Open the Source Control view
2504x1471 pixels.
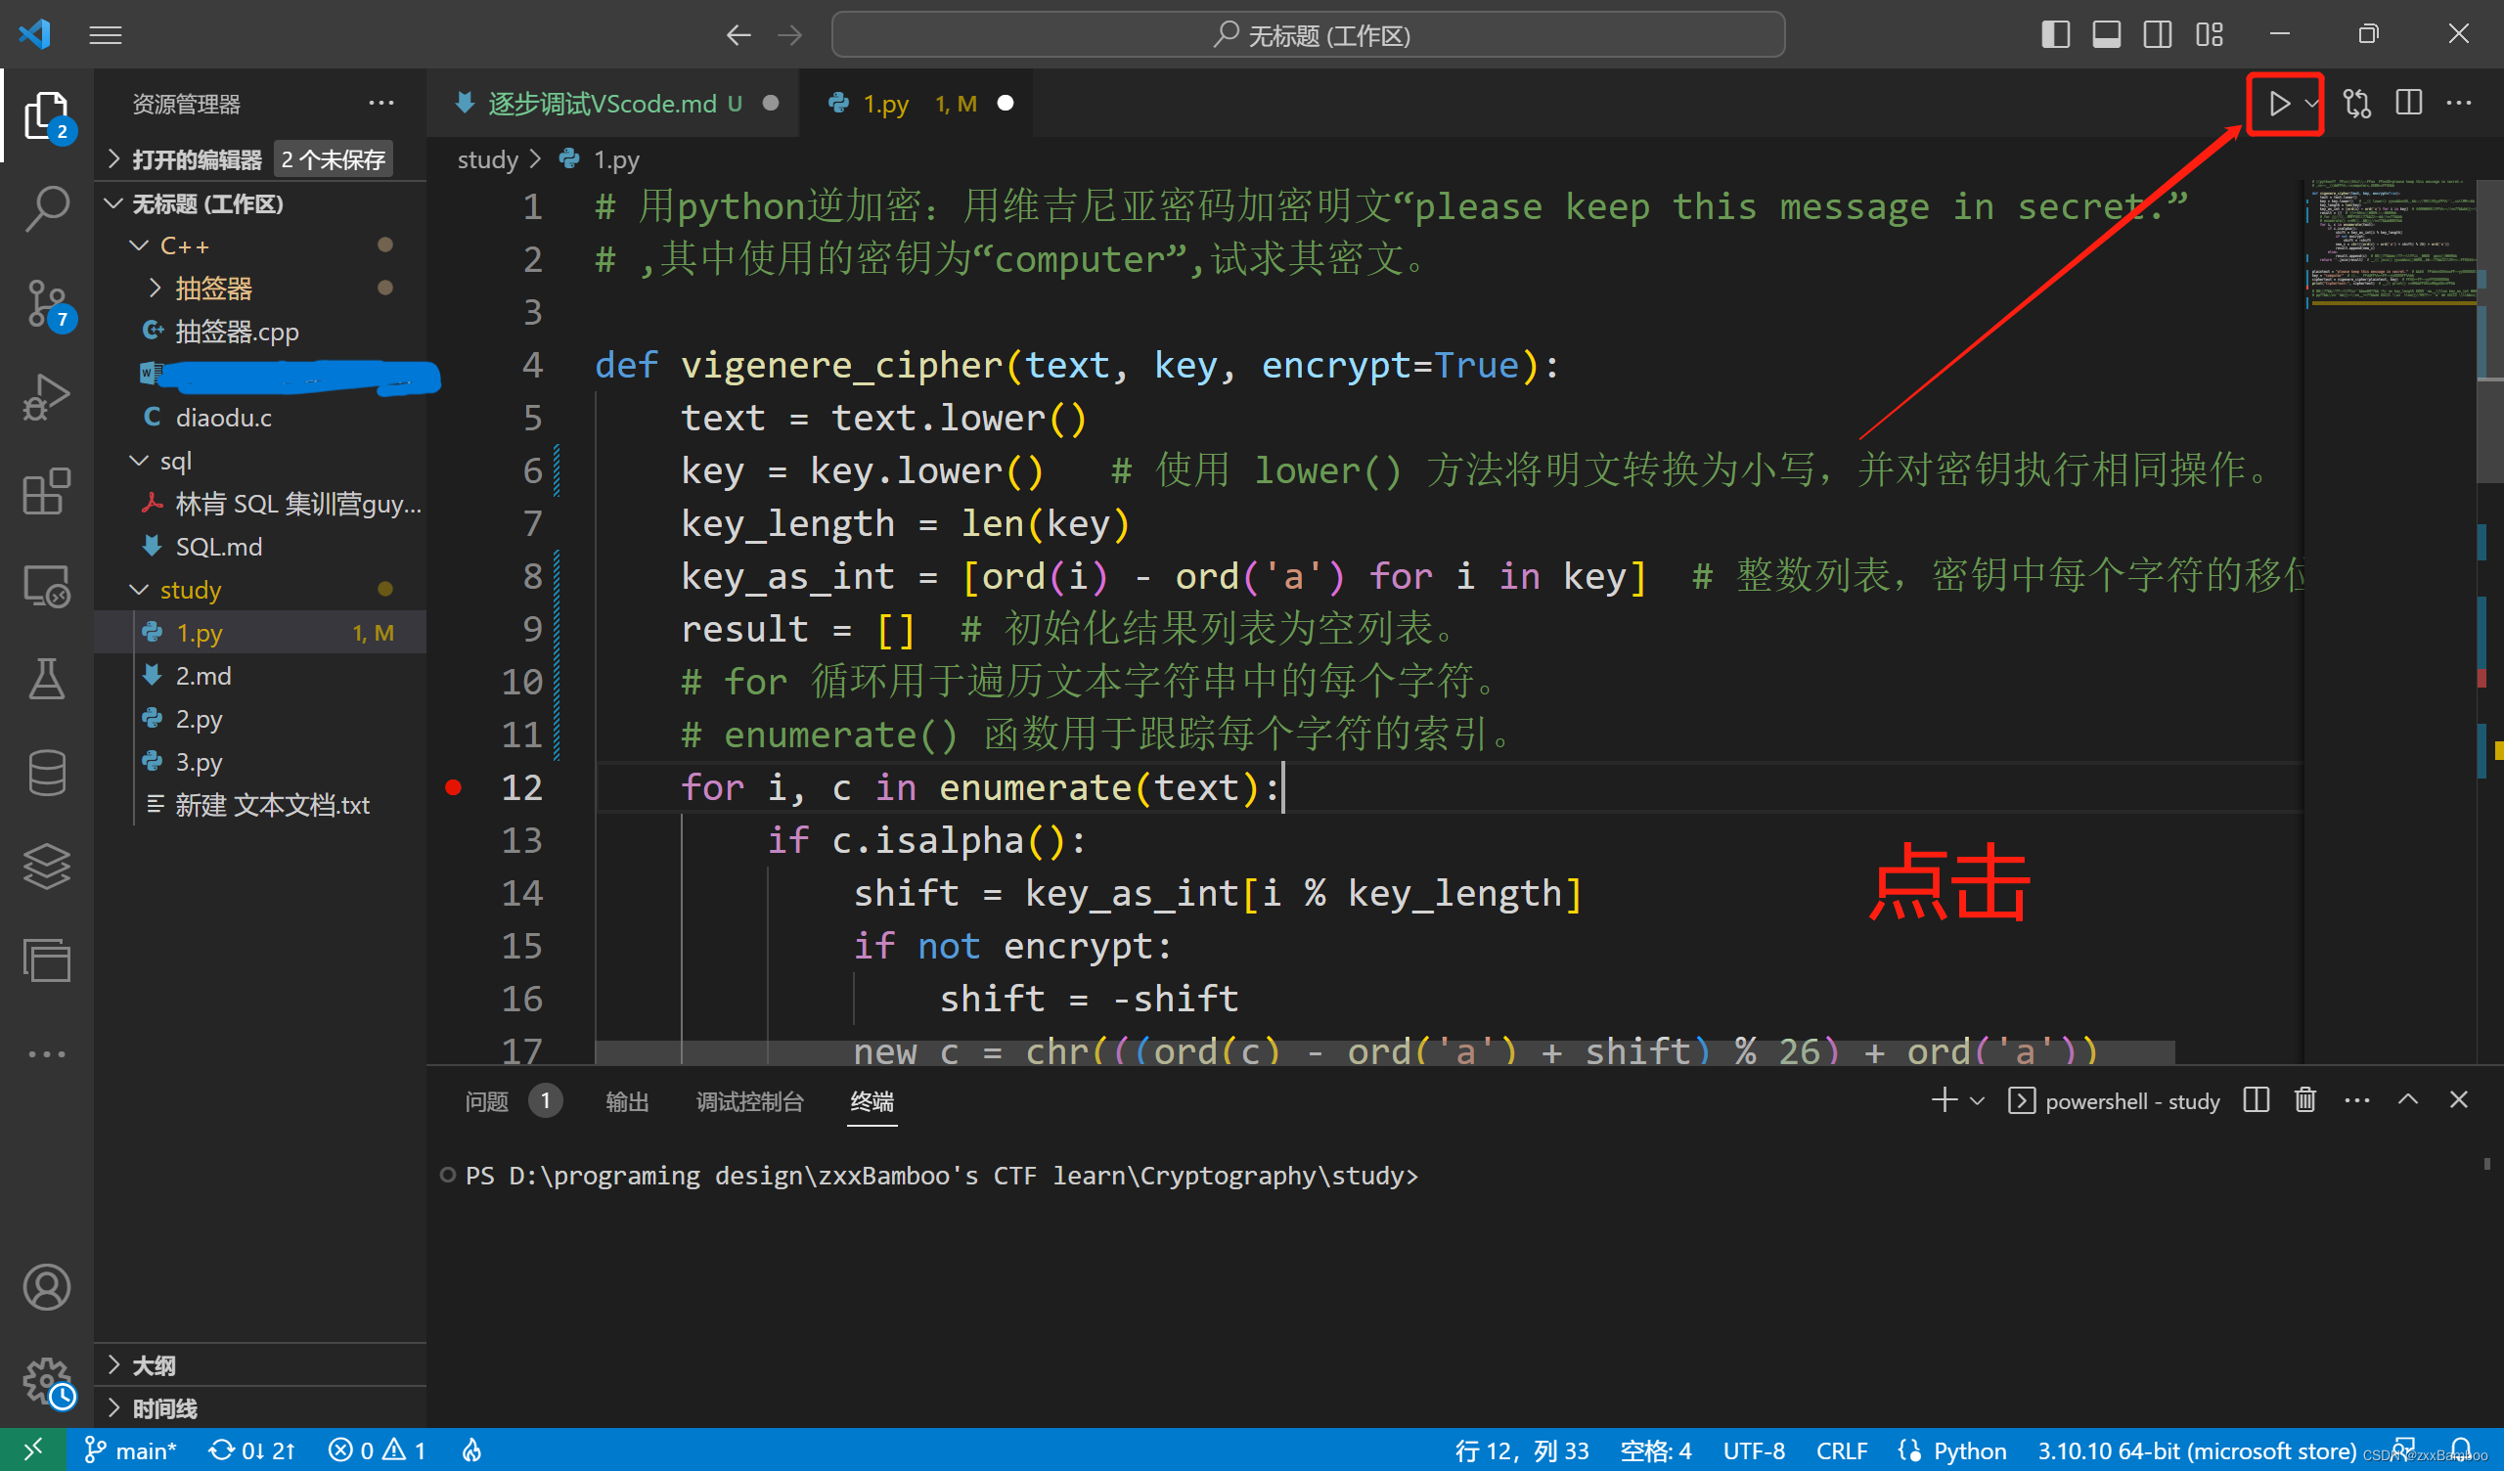(46, 303)
